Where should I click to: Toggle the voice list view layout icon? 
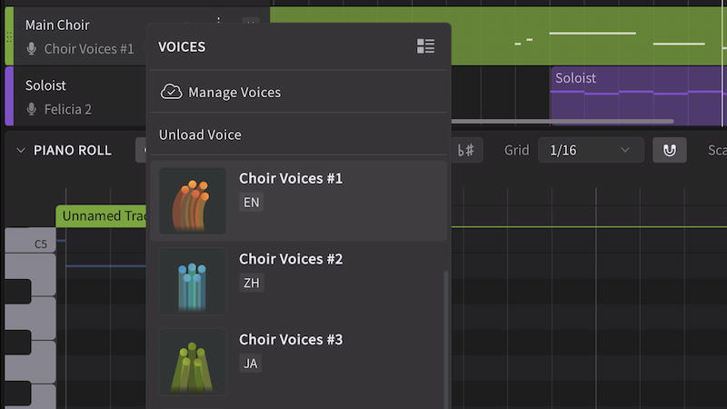pyautogui.click(x=425, y=46)
